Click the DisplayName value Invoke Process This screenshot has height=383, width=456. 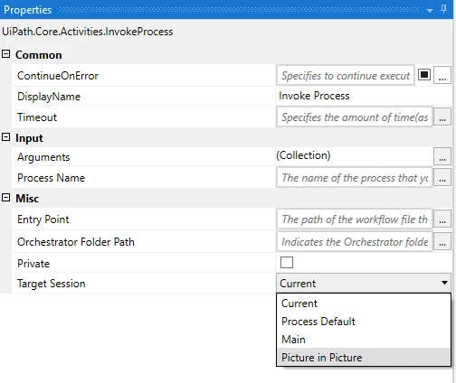click(314, 96)
